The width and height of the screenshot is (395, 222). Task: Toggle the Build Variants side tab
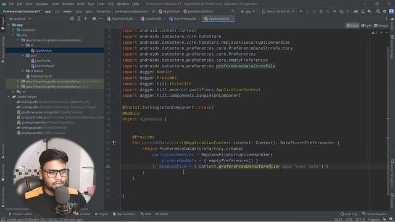pyautogui.click(x=3, y=197)
